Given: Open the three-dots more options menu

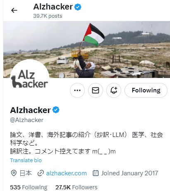Looking at the screenshot, I should click(77, 90).
